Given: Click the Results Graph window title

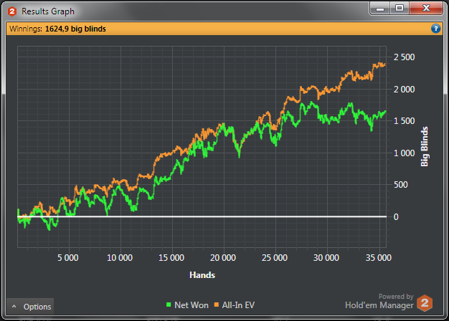Looking at the screenshot, I should 48,11.
